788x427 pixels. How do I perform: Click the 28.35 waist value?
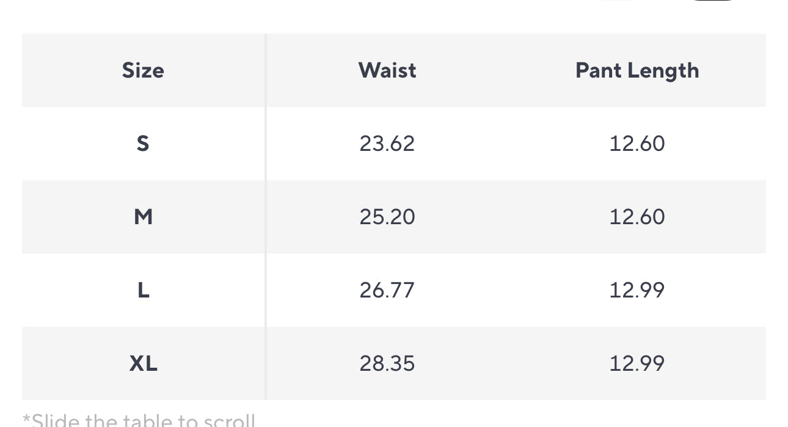point(387,363)
